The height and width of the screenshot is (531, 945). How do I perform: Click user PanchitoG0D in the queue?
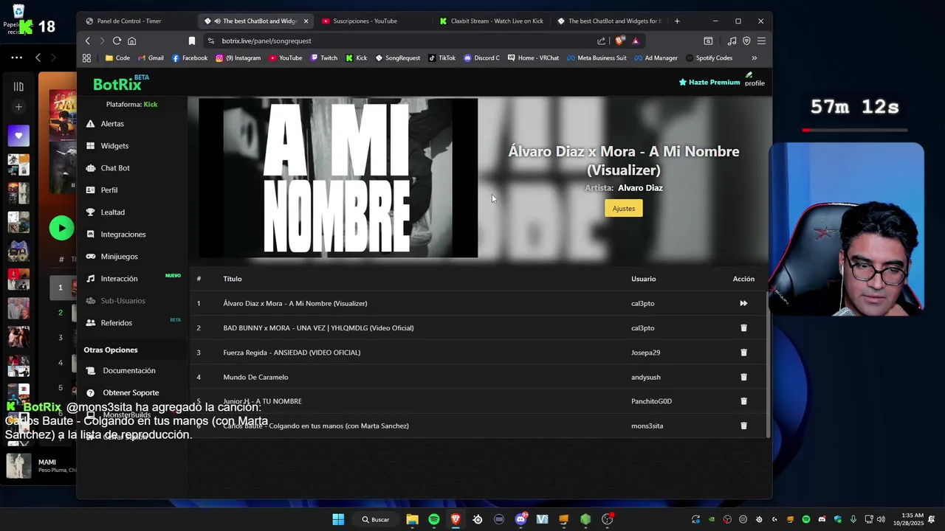point(651,401)
